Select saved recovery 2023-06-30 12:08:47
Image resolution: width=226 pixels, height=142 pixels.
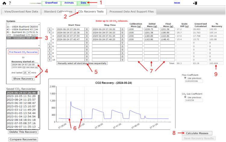coord(22,103)
